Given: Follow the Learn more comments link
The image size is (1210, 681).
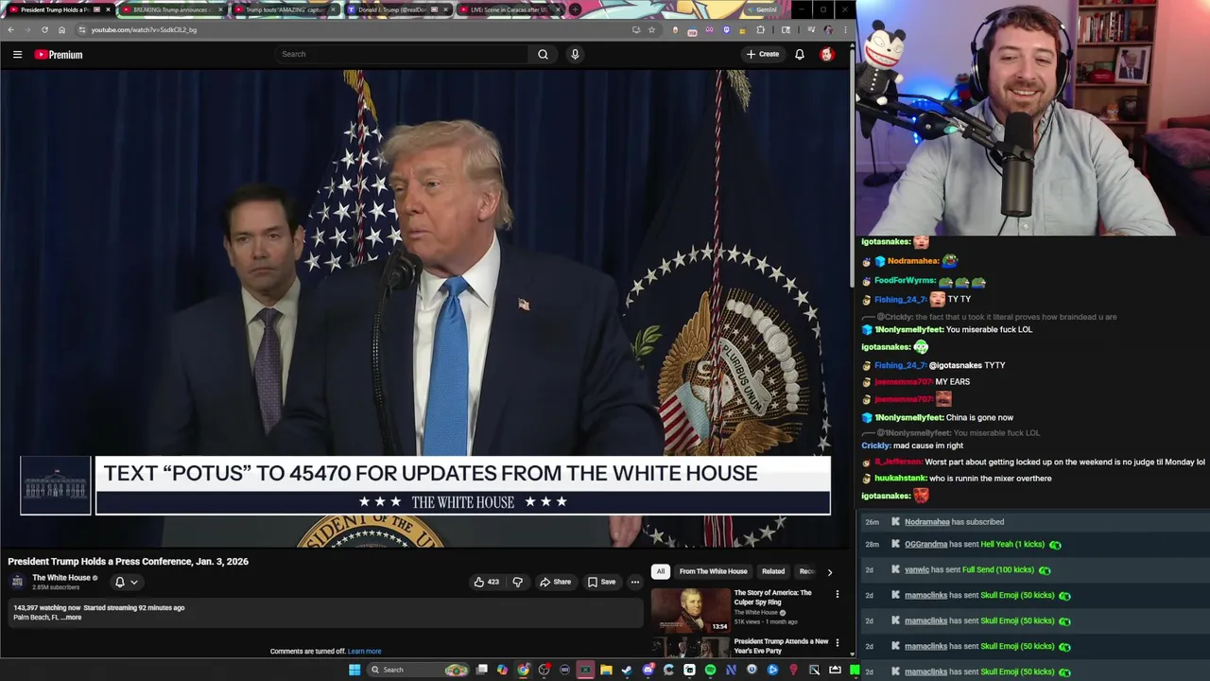Looking at the screenshot, I should click(364, 652).
